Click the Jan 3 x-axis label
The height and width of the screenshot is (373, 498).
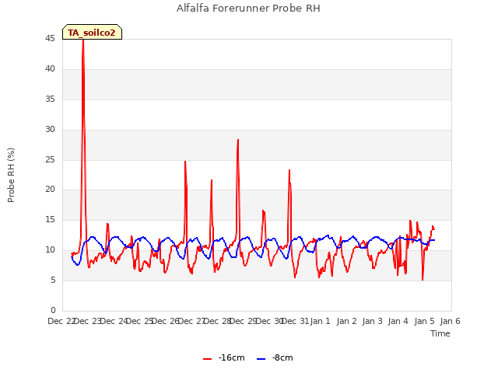(x=372, y=321)
